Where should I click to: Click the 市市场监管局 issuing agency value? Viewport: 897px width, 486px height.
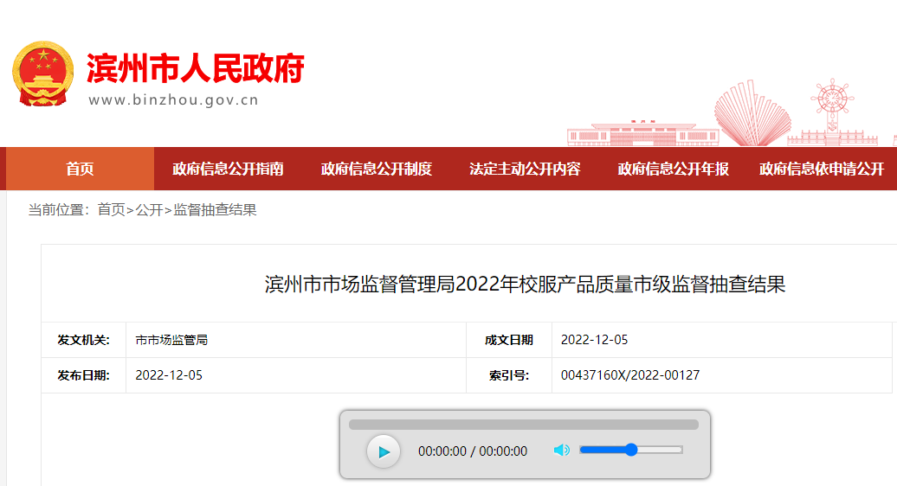[171, 340]
